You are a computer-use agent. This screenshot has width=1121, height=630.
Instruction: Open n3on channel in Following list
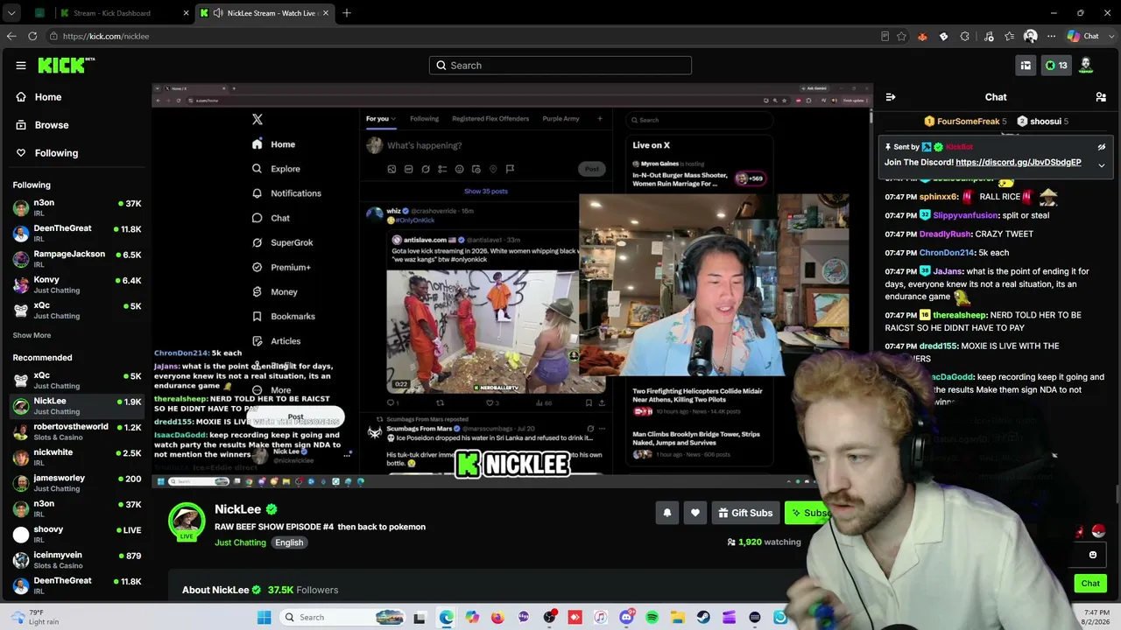pos(77,208)
